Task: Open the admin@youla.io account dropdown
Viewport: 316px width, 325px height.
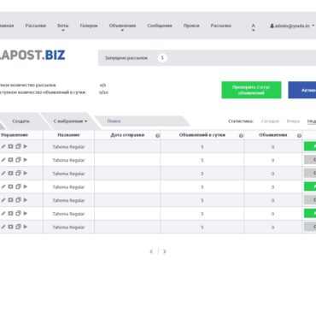Action: (x=292, y=26)
